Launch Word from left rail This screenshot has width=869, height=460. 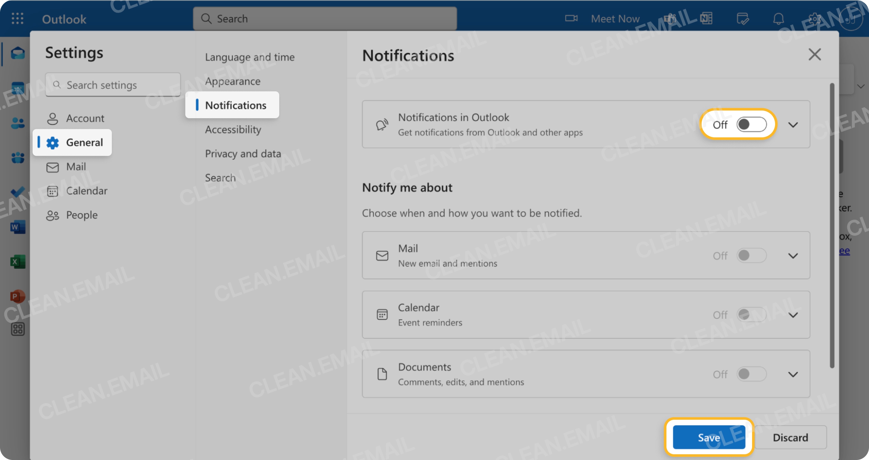coord(18,227)
